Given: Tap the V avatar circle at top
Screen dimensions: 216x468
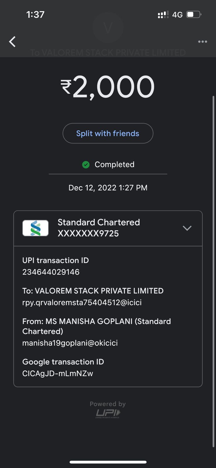Looking at the screenshot, I should click(108, 28).
